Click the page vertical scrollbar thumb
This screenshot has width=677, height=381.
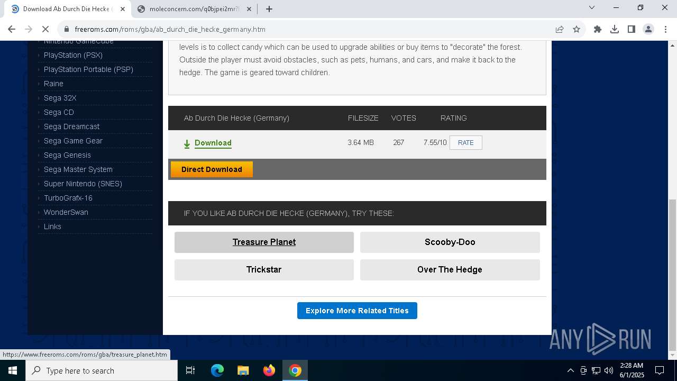(x=672, y=275)
